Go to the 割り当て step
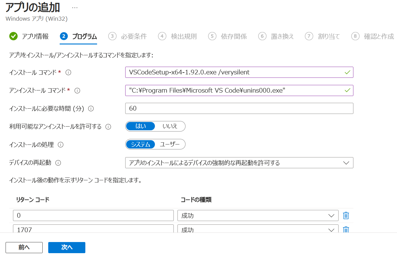The image size is (397, 255). 322,36
